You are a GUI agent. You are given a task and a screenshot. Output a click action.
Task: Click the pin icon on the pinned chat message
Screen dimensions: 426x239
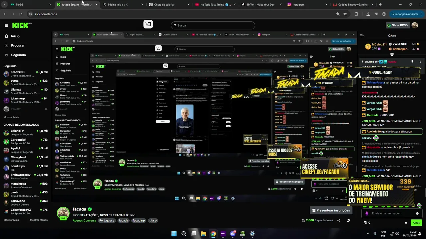[x=412, y=62]
